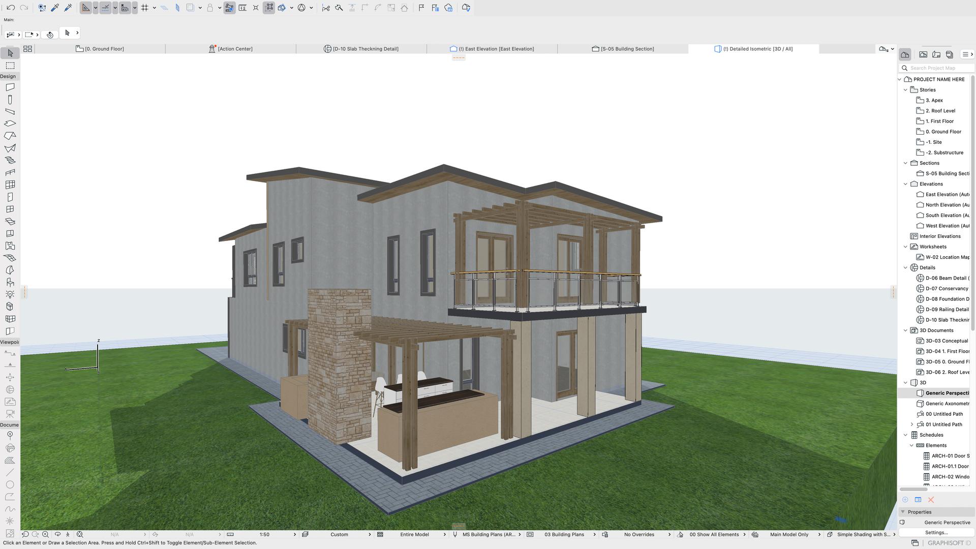Viewport: 976px width, 549px height.
Task: Expand the 01 Untitled Path item
Action: 911,424
